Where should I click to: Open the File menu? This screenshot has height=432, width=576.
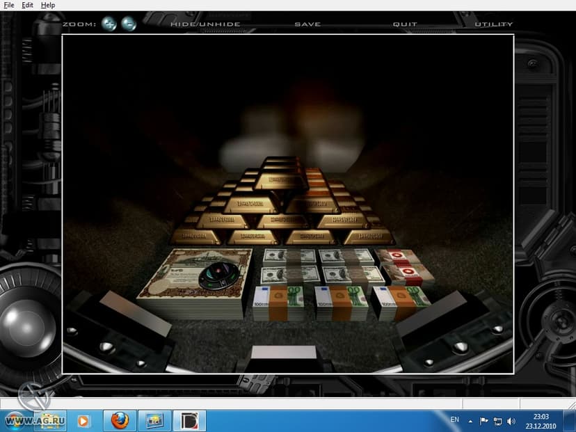pyautogui.click(x=9, y=5)
